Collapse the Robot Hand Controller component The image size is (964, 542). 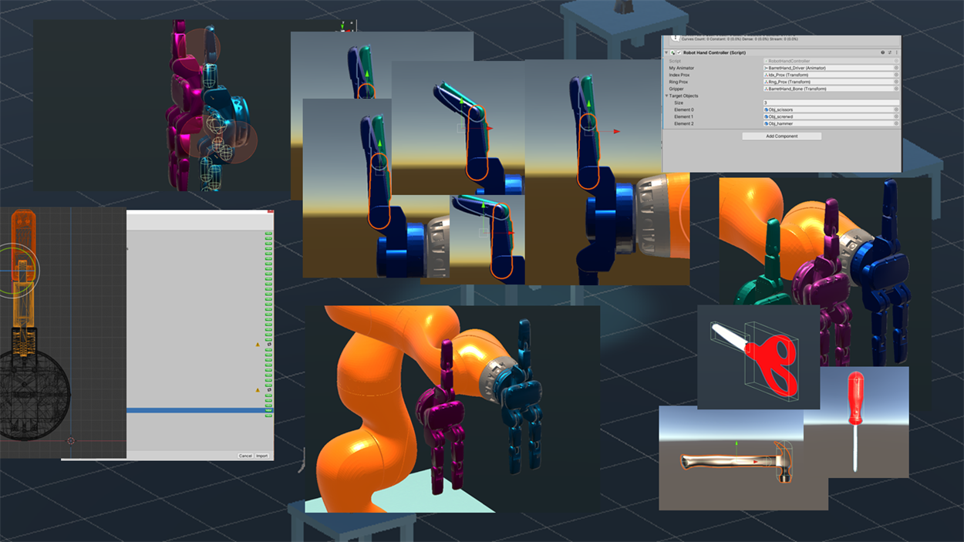[666, 52]
